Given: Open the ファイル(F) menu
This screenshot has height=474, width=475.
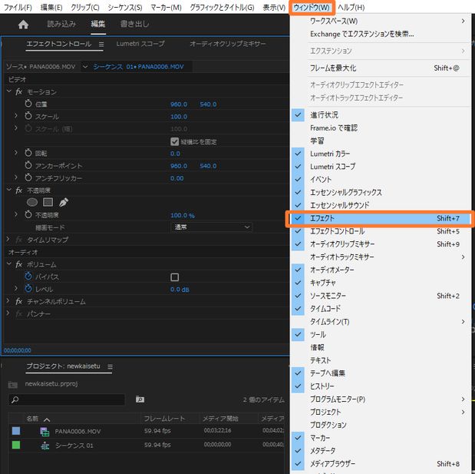Looking at the screenshot, I should [x=18, y=7].
